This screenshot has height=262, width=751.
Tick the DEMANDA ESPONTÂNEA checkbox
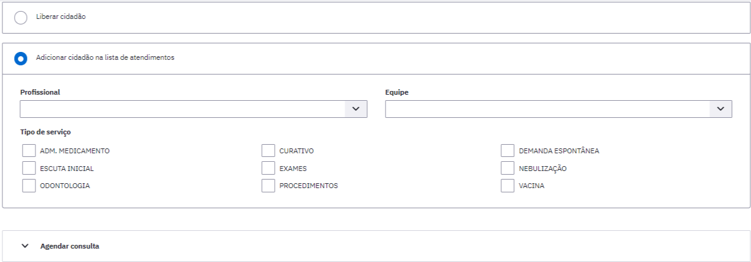[x=507, y=151]
